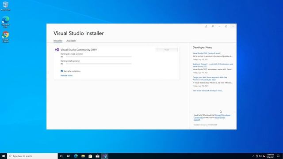283x159 pixels.
Task: Open 'Visual Studio 2022 Preview 2 is out' news
Action: [207, 53]
